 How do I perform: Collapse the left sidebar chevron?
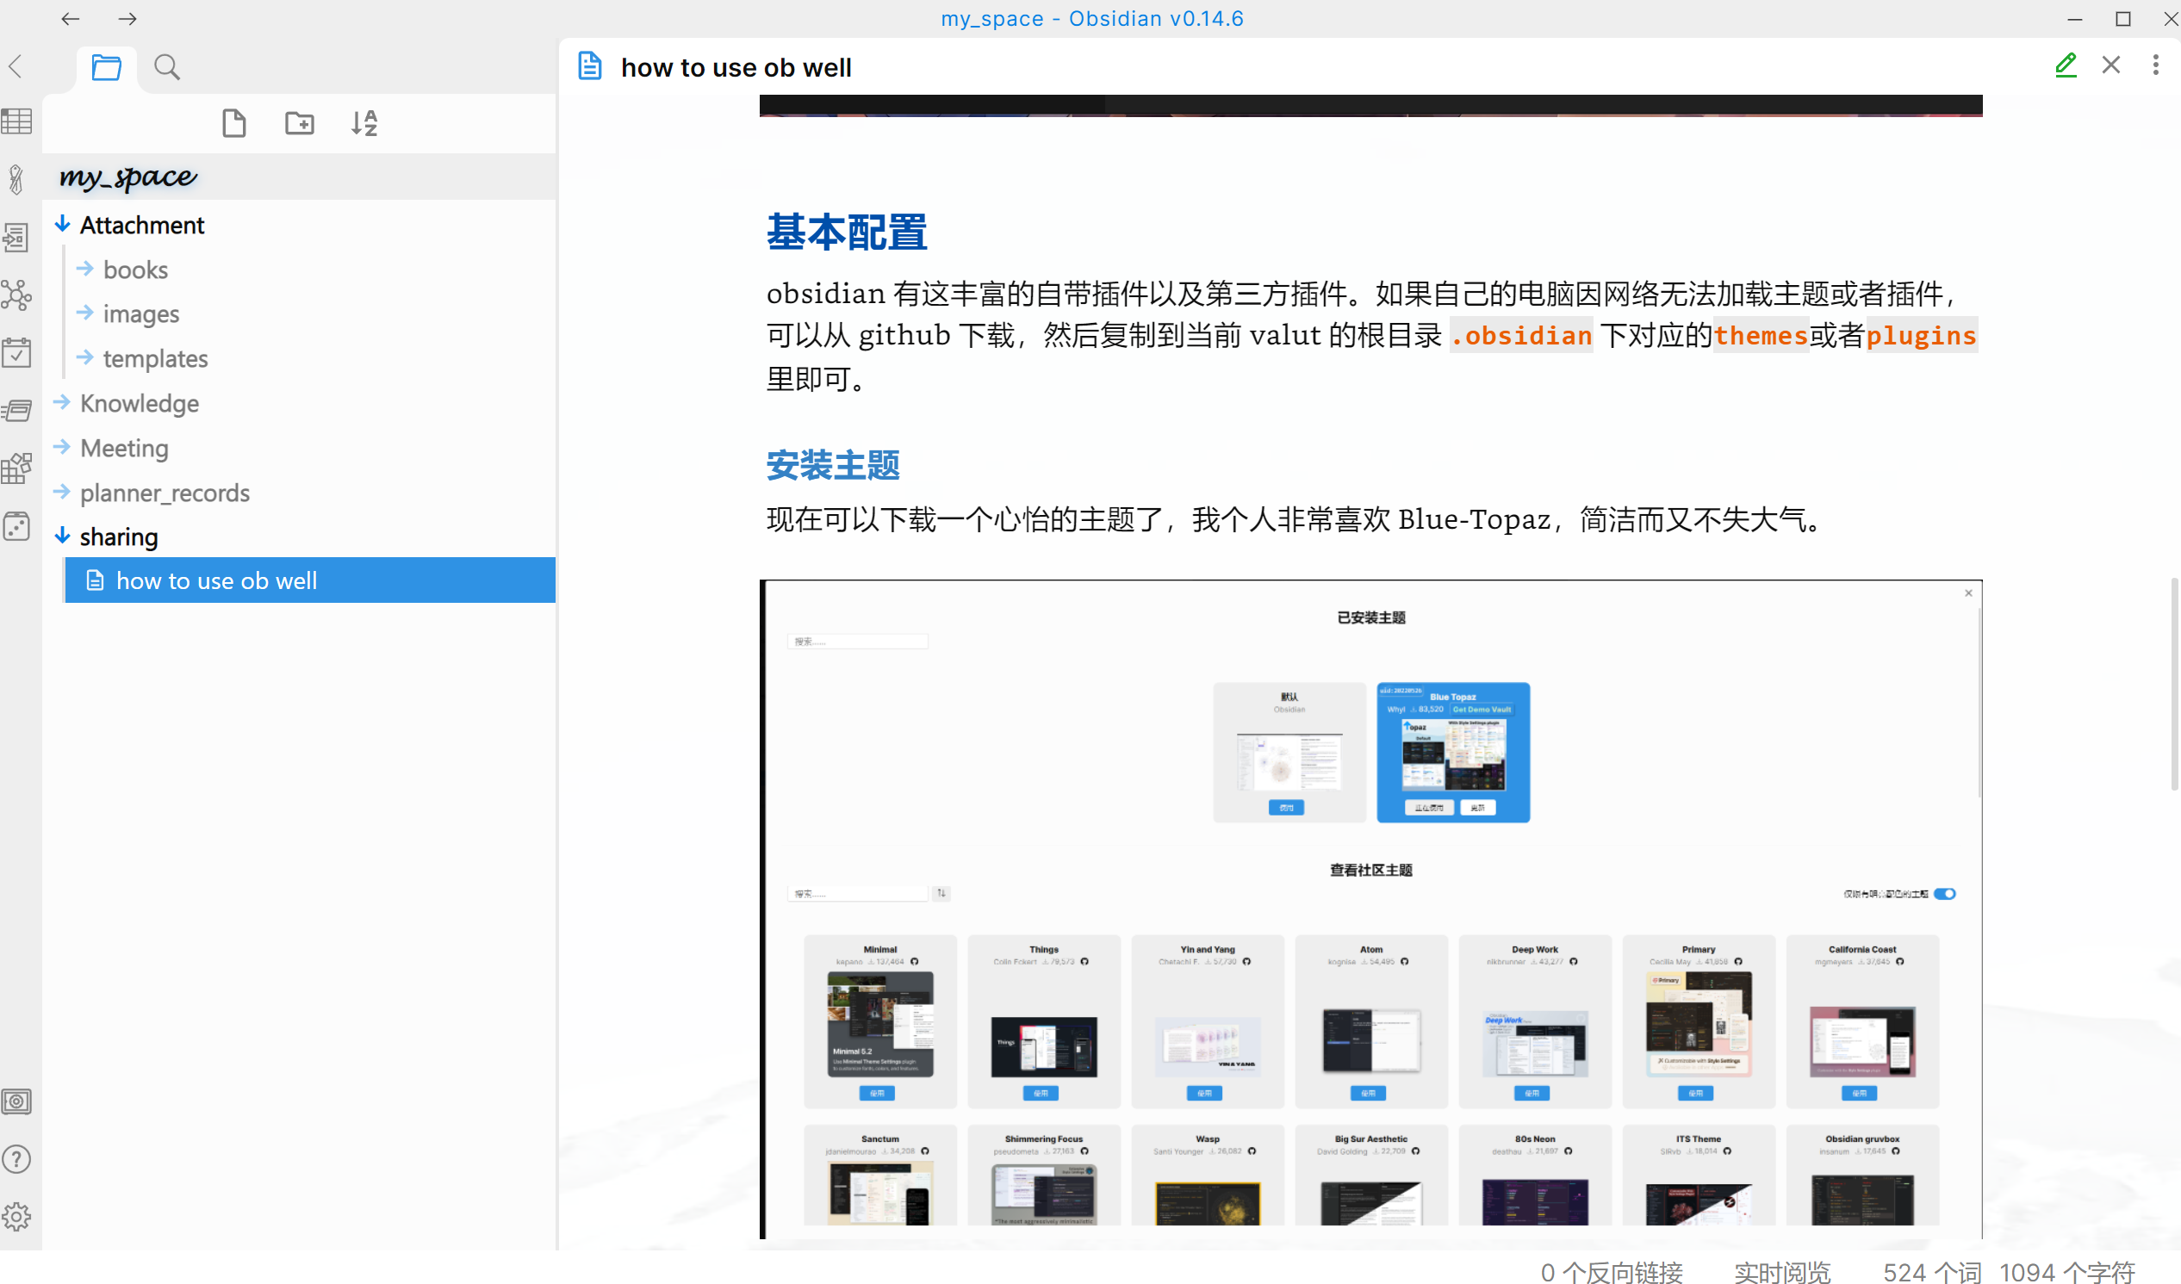pyautogui.click(x=16, y=66)
